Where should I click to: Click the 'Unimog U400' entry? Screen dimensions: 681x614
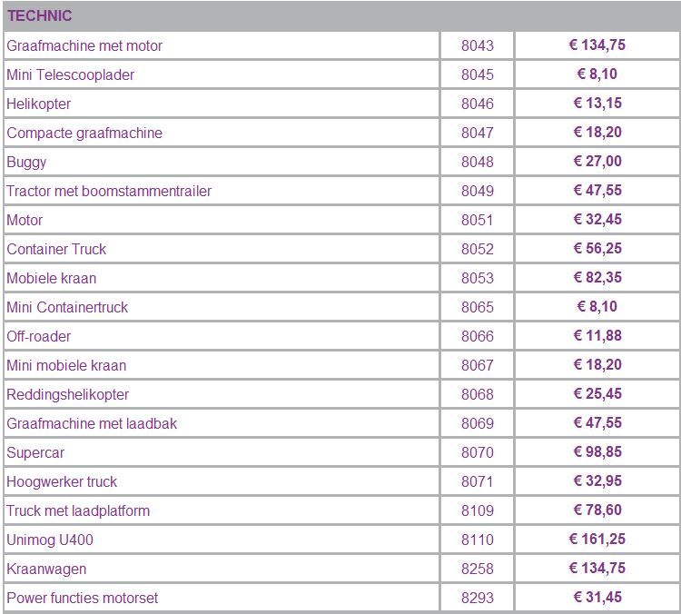50,540
